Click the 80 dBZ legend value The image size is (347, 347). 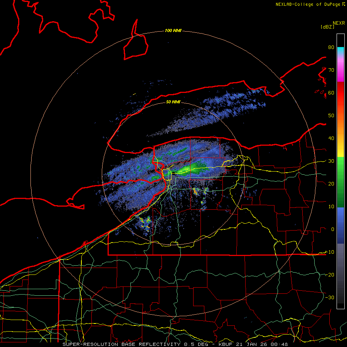tap(331, 47)
